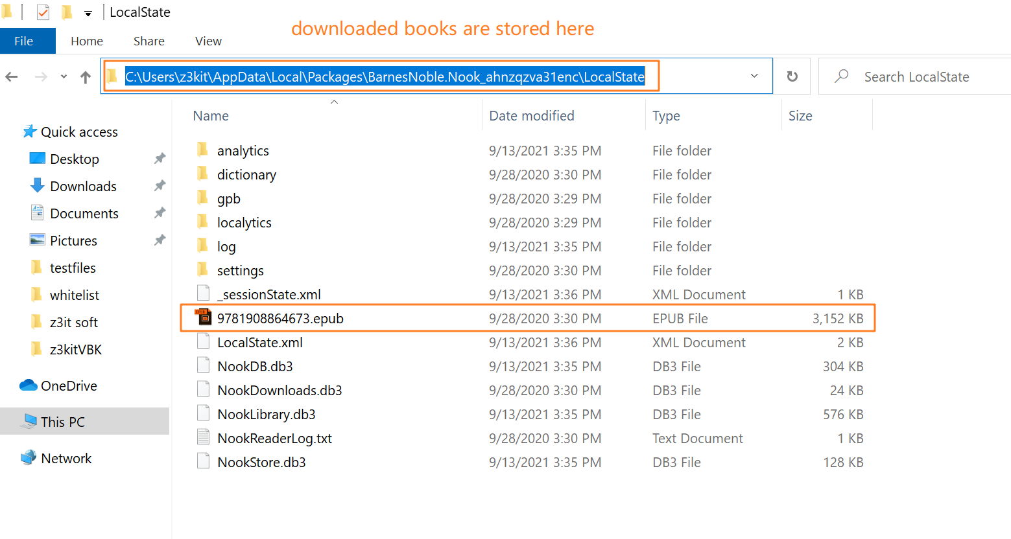Select This PC in navigation pane
This screenshot has width=1011, height=539.
pos(62,422)
